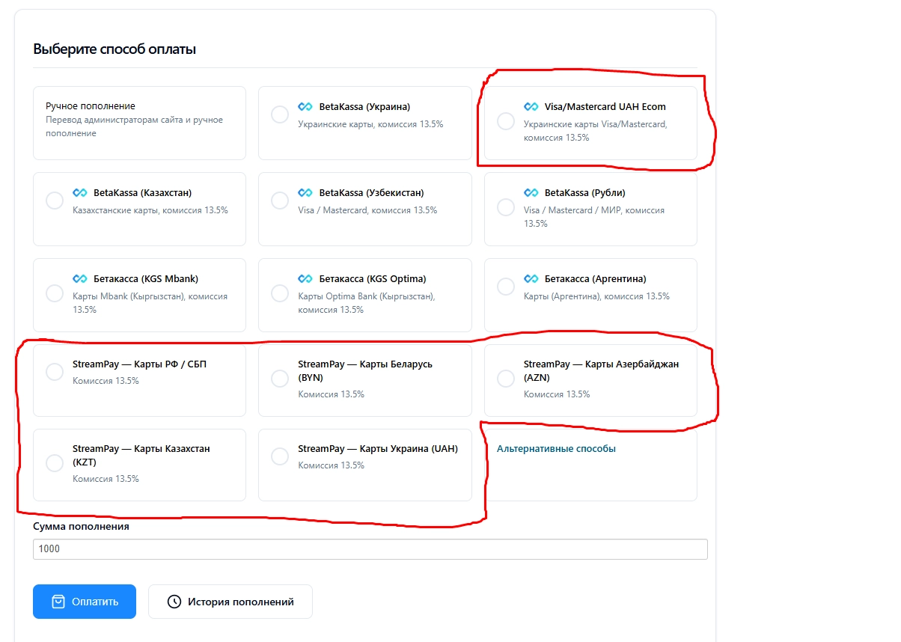Select BetaKassa (Рубли) radio button

pos(506,207)
